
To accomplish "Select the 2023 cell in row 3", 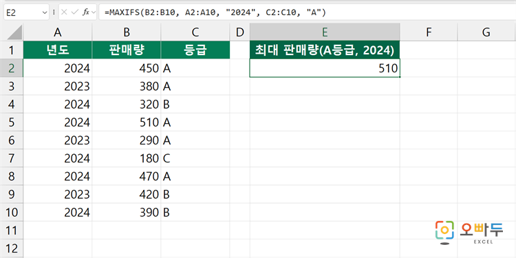I will coord(58,86).
